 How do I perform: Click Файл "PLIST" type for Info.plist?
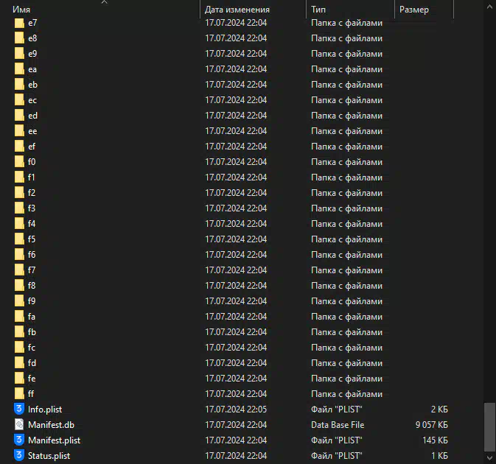coord(337,409)
